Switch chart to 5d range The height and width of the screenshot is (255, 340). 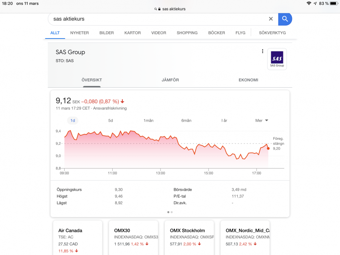(x=111, y=121)
